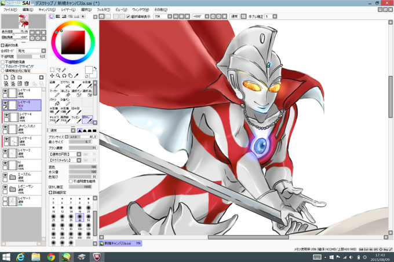Viewport: 394px width, 262px height.
Task: Show the color wheel panel icon
Action: tap(52, 16)
